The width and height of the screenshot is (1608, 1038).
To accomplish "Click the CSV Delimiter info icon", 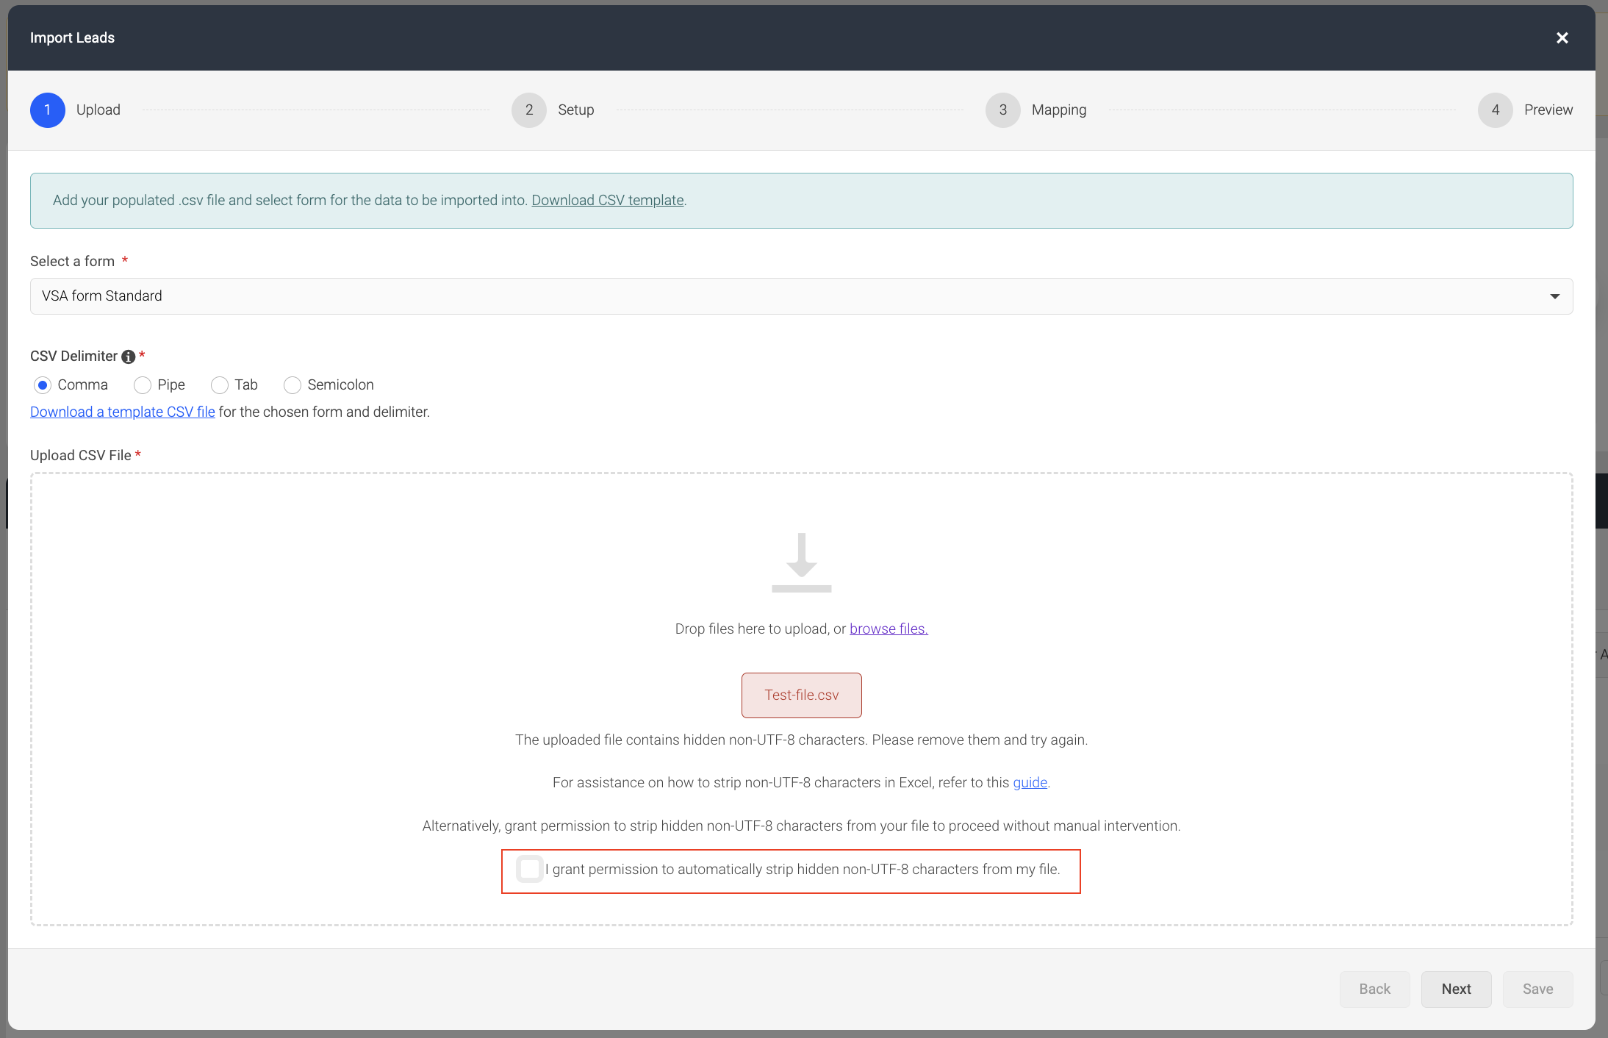I will (x=129, y=357).
